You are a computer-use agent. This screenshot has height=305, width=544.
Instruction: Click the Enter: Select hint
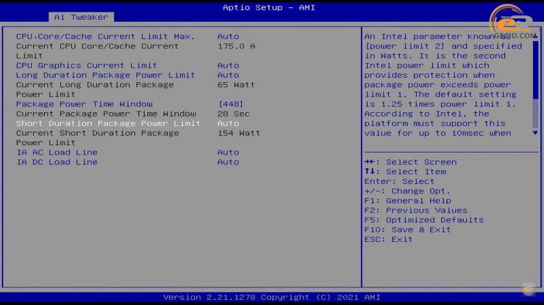pos(399,181)
